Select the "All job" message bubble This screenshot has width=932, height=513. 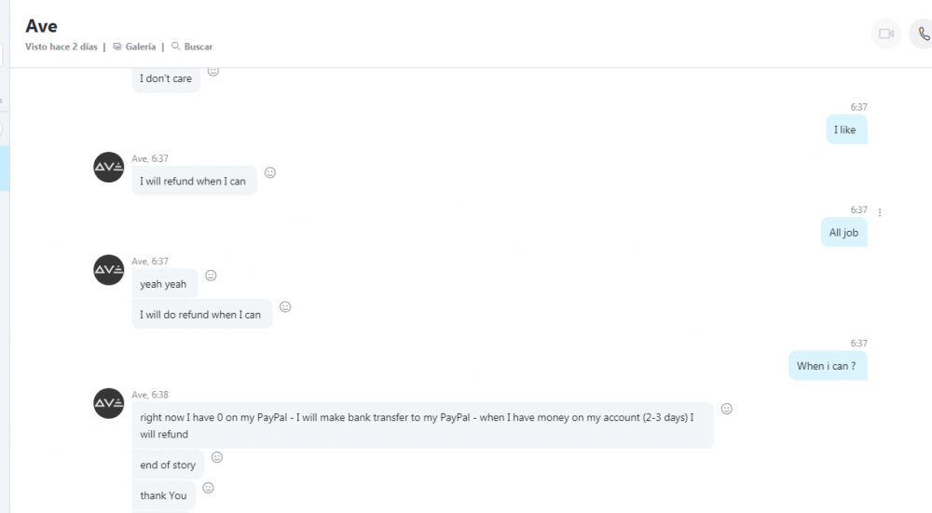843,233
